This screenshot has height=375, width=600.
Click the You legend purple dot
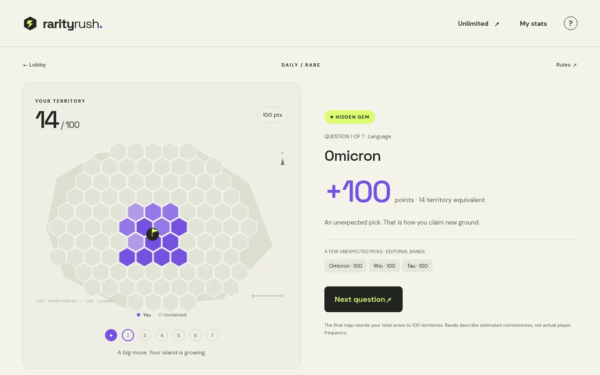[139, 315]
